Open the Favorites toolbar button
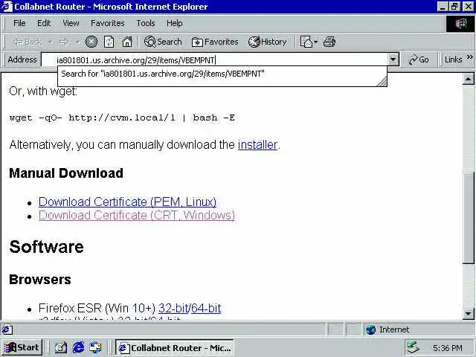This screenshot has height=357, width=476. (x=215, y=42)
